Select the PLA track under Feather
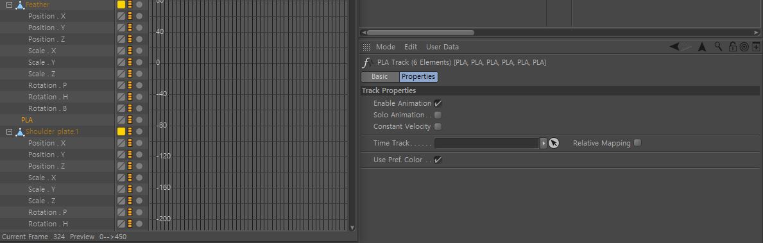 27,120
